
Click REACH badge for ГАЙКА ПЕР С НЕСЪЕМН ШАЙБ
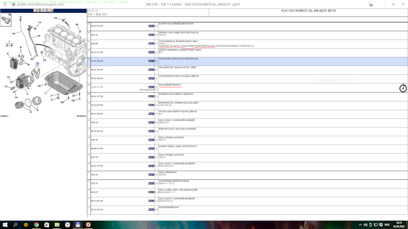point(151,192)
